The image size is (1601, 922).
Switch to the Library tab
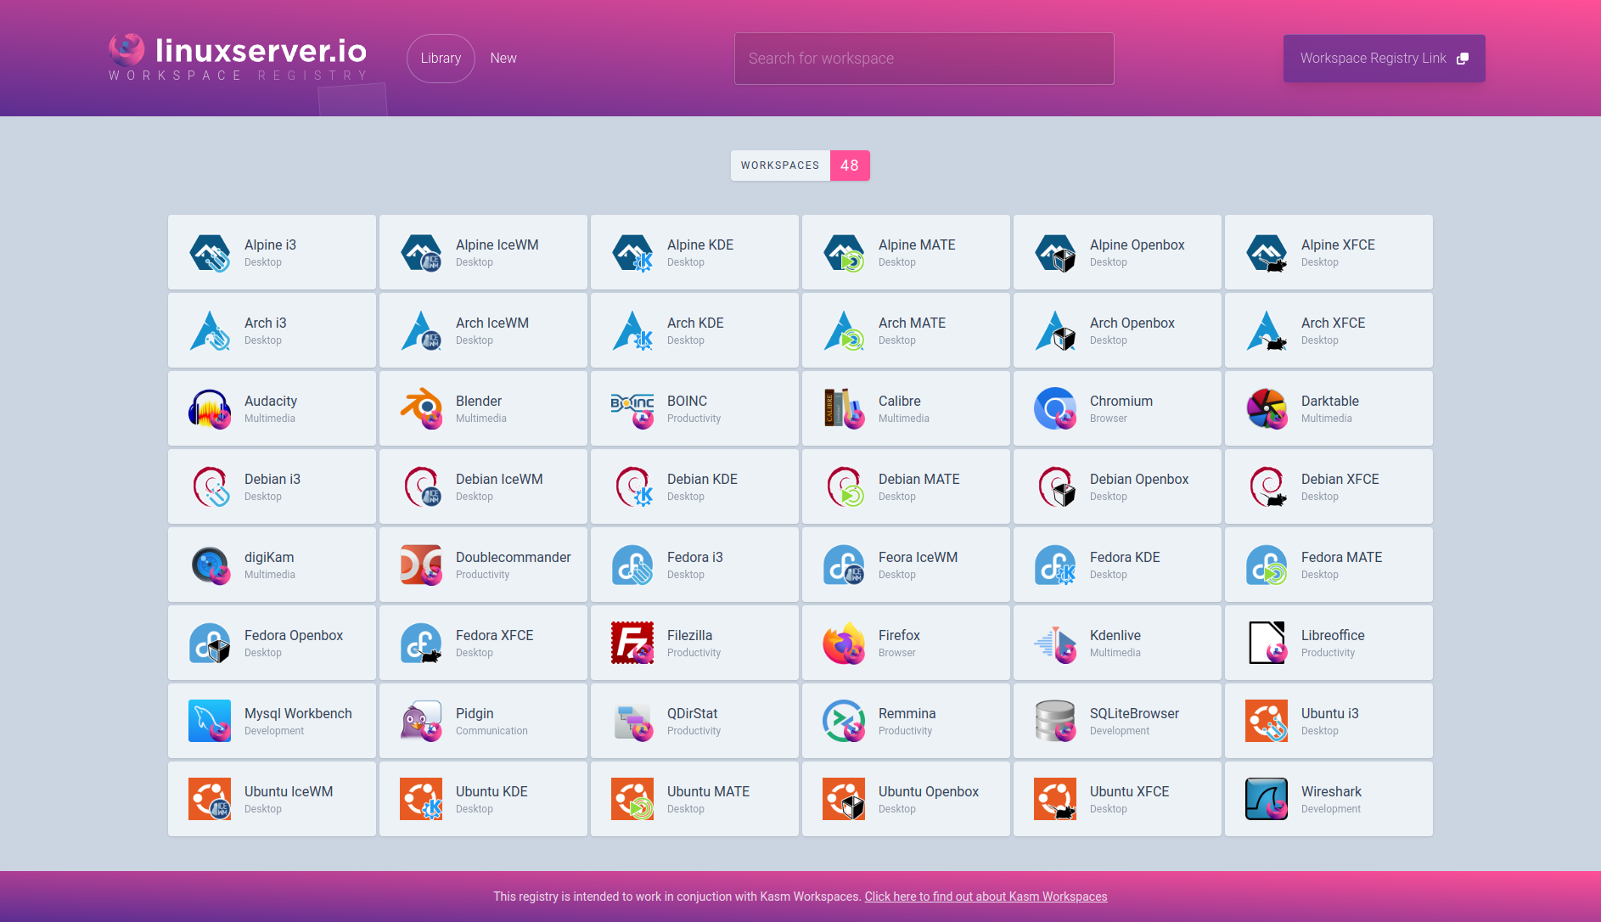(x=441, y=59)
